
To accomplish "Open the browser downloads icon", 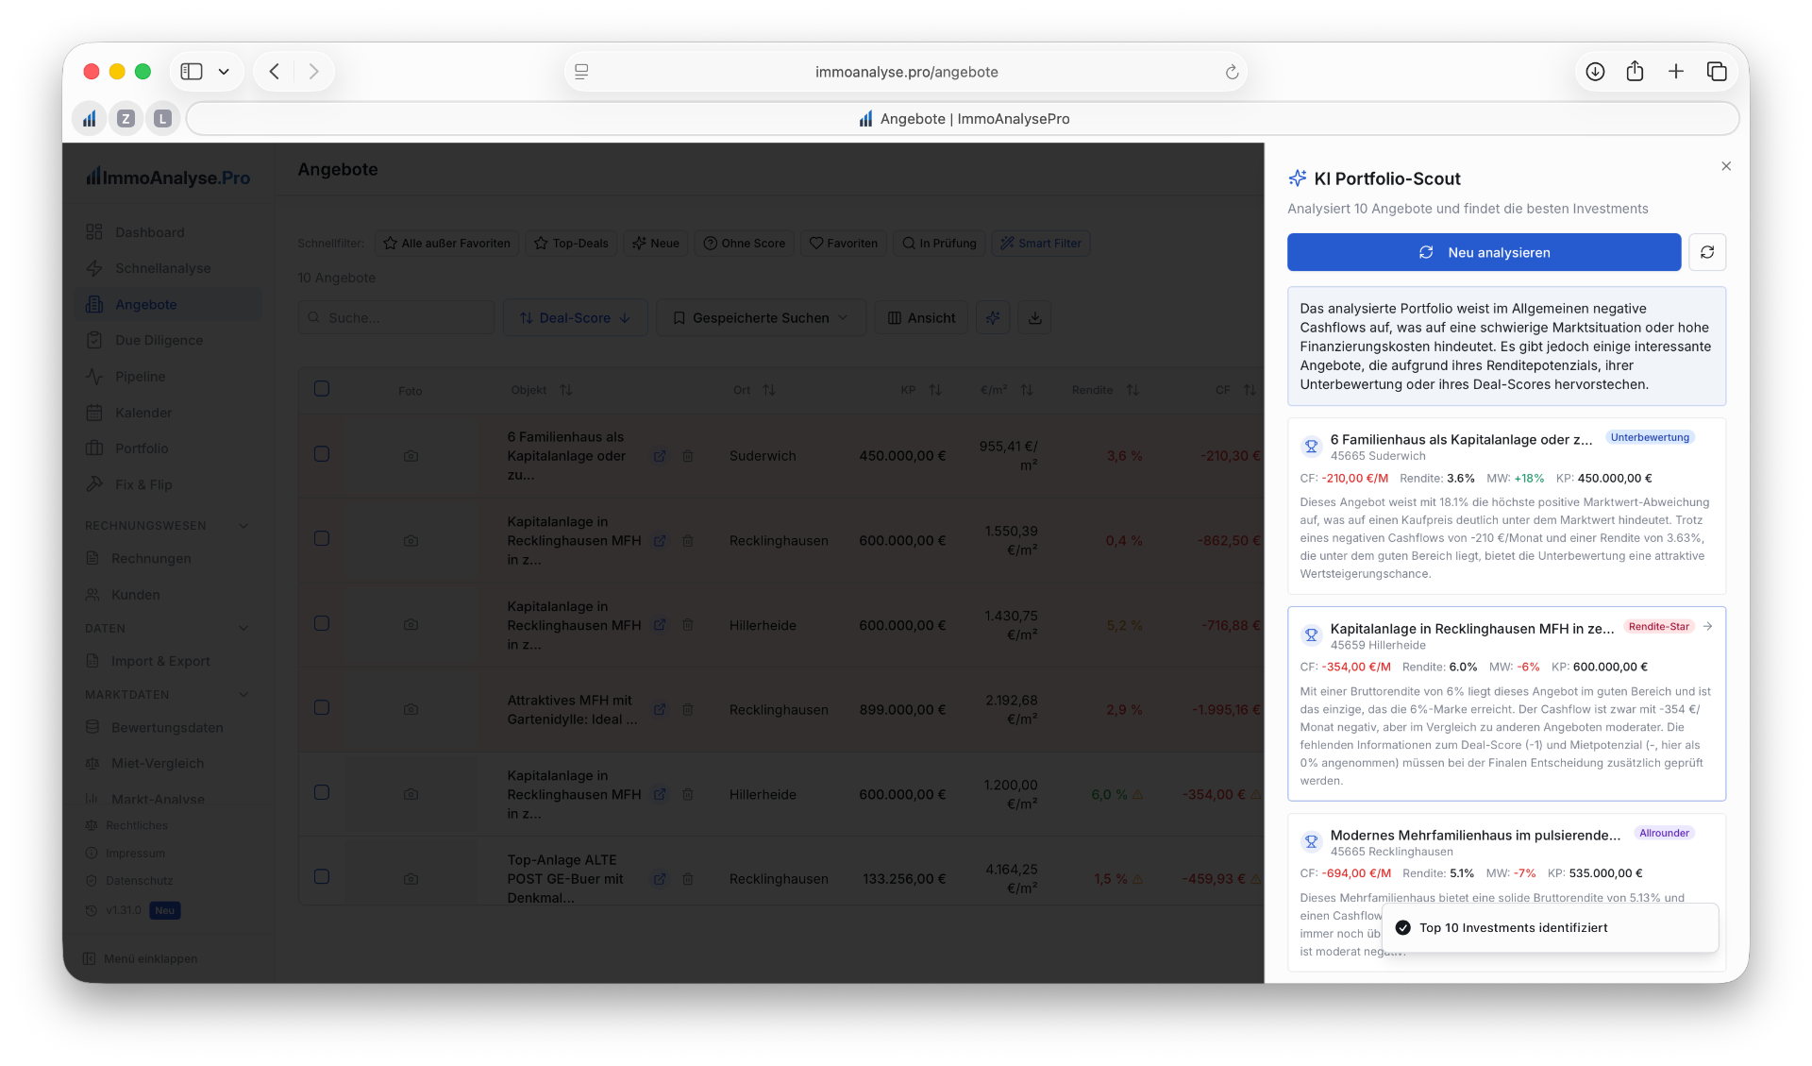I will pos(1595,72).
